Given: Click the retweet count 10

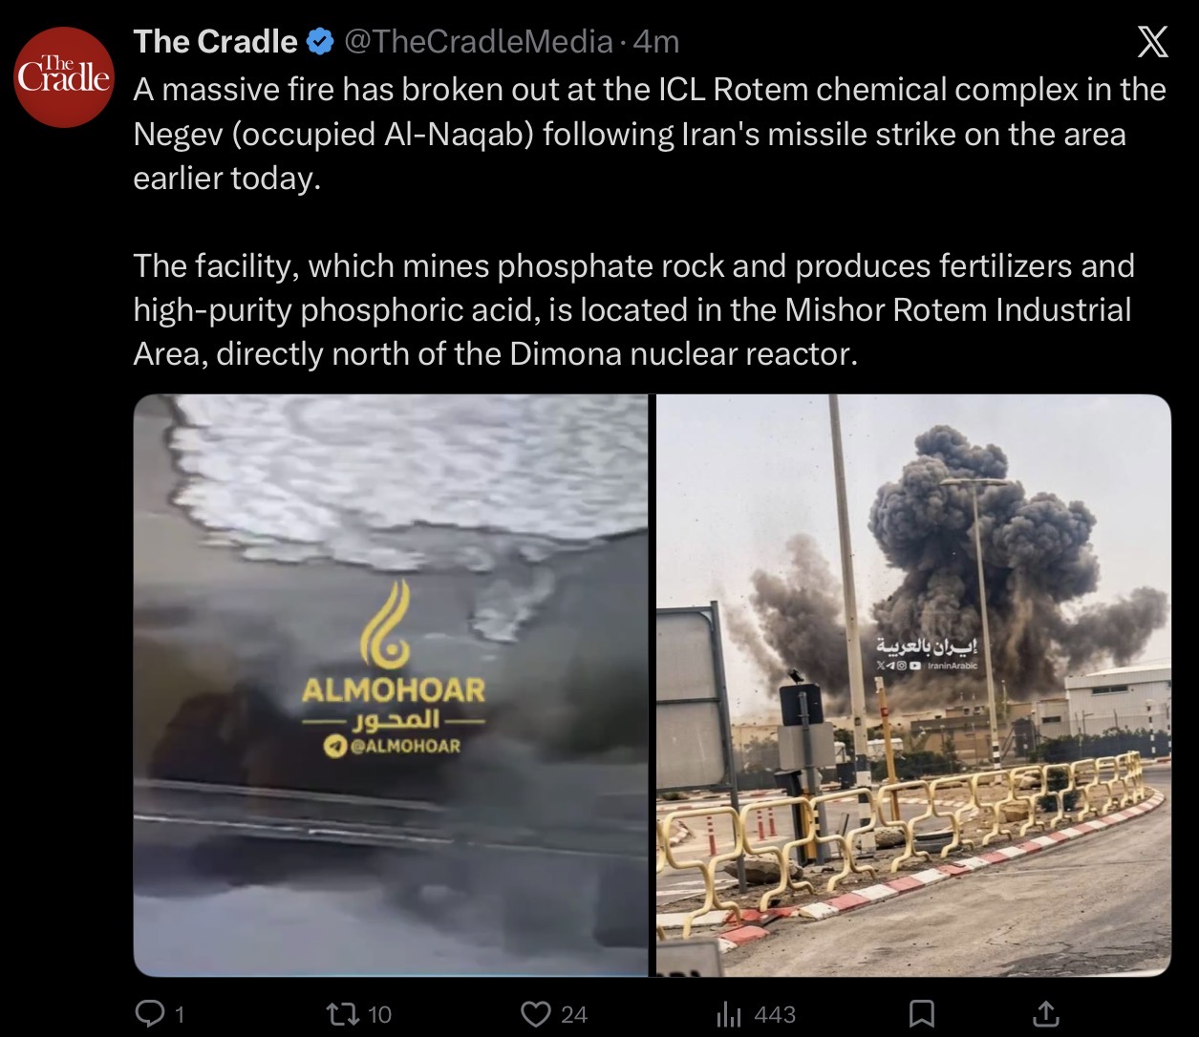Looking at the screenshot, I should 379,1014.
